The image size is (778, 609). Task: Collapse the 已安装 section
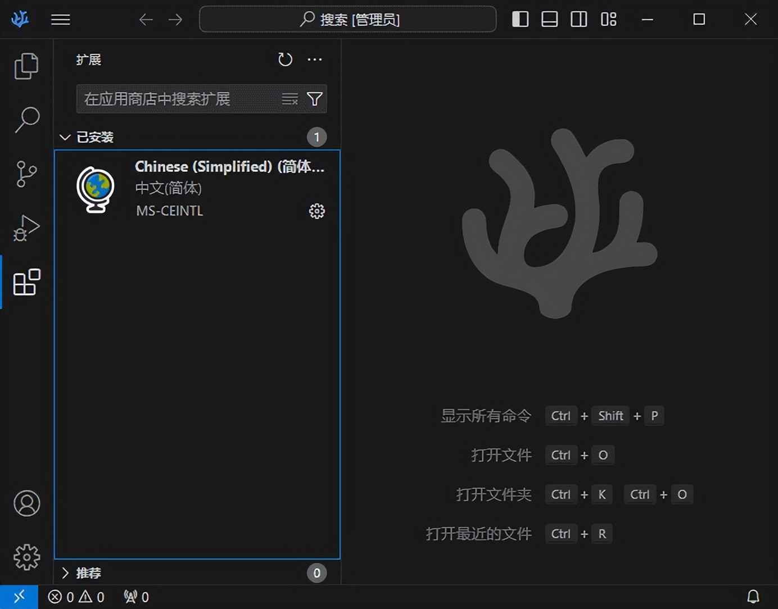tap(65, 137)
